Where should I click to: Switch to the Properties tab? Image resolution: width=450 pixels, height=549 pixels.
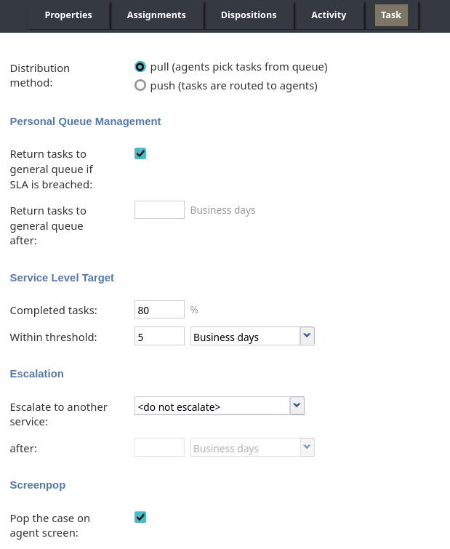(x=68, y=15)
